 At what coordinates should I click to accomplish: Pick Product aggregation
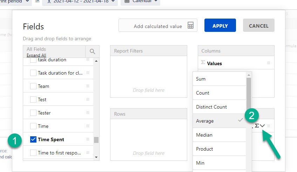tap(220, 149)
